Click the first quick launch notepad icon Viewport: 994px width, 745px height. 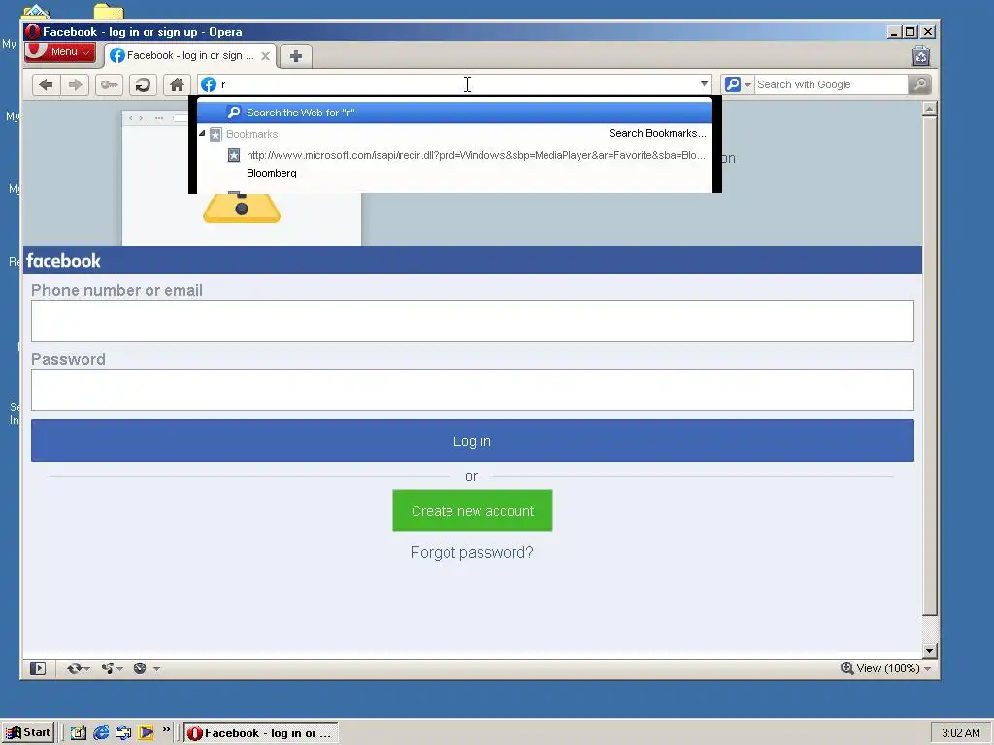(x=78, y=733)
